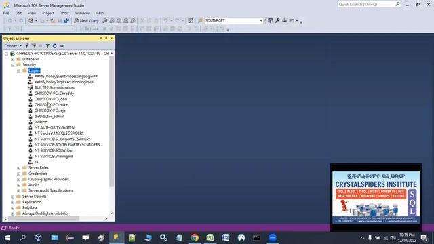Open the Edit menu
The width and height of the screenshot is (434, 244).
[18, 13]
